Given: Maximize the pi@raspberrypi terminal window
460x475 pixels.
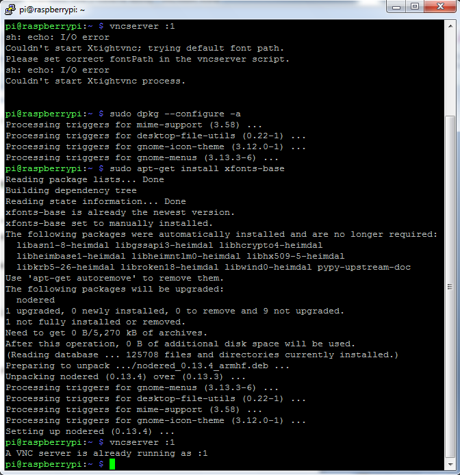Looking at the screenshot, I should coord(415,7).
